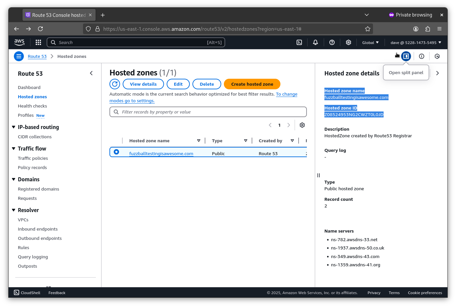456x307 pixels.
Task: Open Firefox application menu
Action: point(439,29)
